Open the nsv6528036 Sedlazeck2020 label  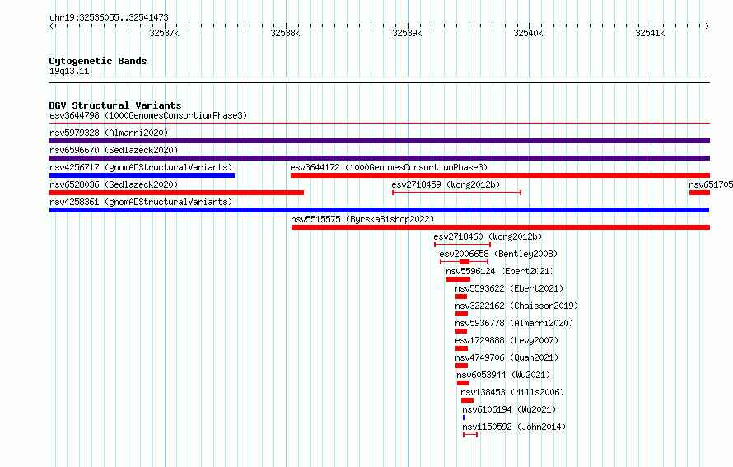(114, 184)
